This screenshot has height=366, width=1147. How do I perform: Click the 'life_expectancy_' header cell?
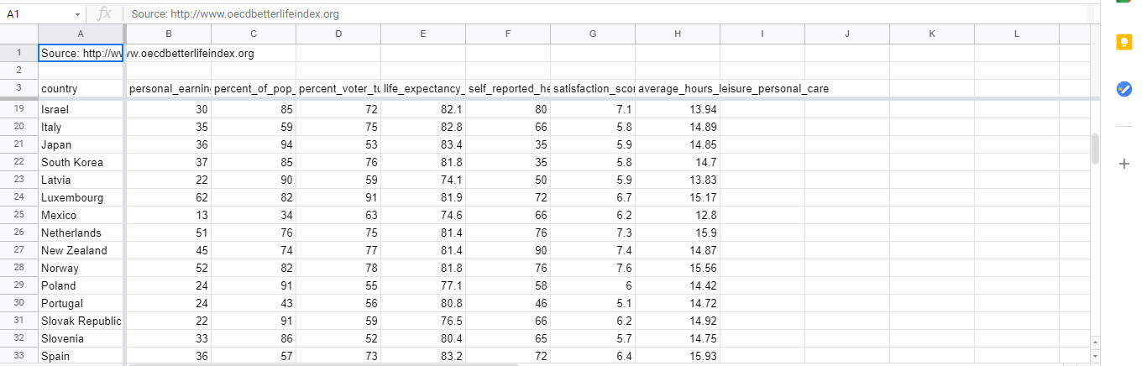423,88
